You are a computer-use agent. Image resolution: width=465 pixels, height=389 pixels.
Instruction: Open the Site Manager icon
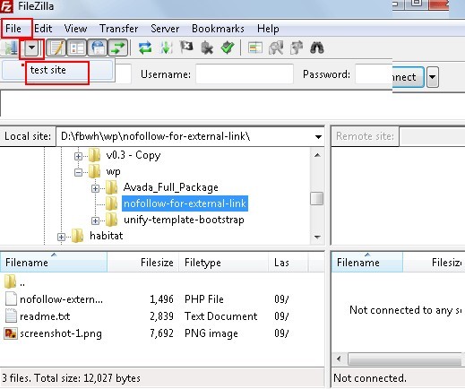click(x=12, y=48)
